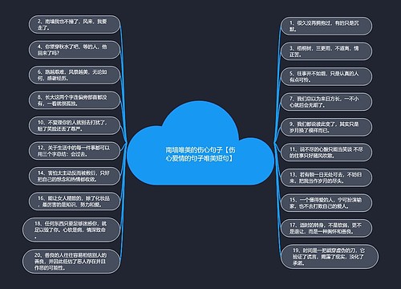Image resolution: width=401 pixels, height=289 pixels.
Task: Select the central cloud topic 南墙唯美的伤心句子
Action: point(200,143)
